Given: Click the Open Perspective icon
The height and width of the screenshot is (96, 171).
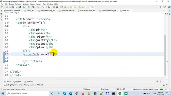Looking at the screenshot, I should 165,7.
